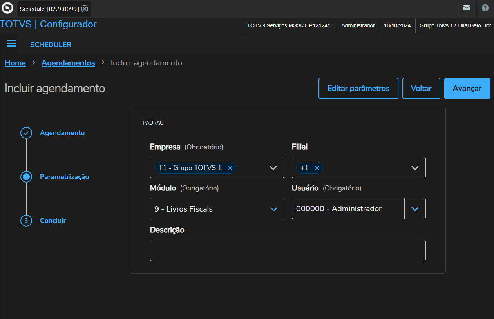This screenshot has width=494, height=319.
Task: Click the Avançar button
Action: tap(467, 88)
